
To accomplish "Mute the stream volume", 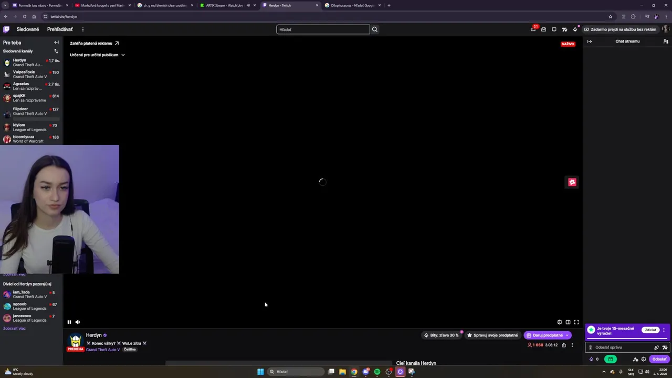I will [78, 322].
